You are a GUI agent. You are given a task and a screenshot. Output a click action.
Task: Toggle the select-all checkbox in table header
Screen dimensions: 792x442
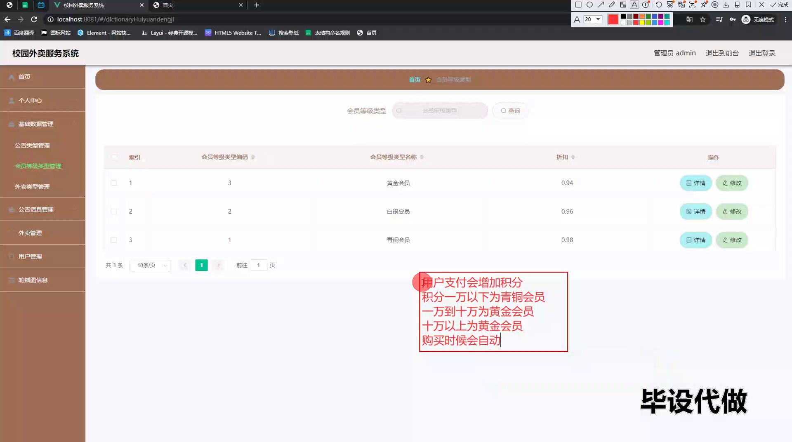114,157
